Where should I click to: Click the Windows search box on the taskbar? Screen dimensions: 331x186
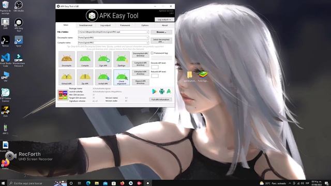[x=37, y=183]
